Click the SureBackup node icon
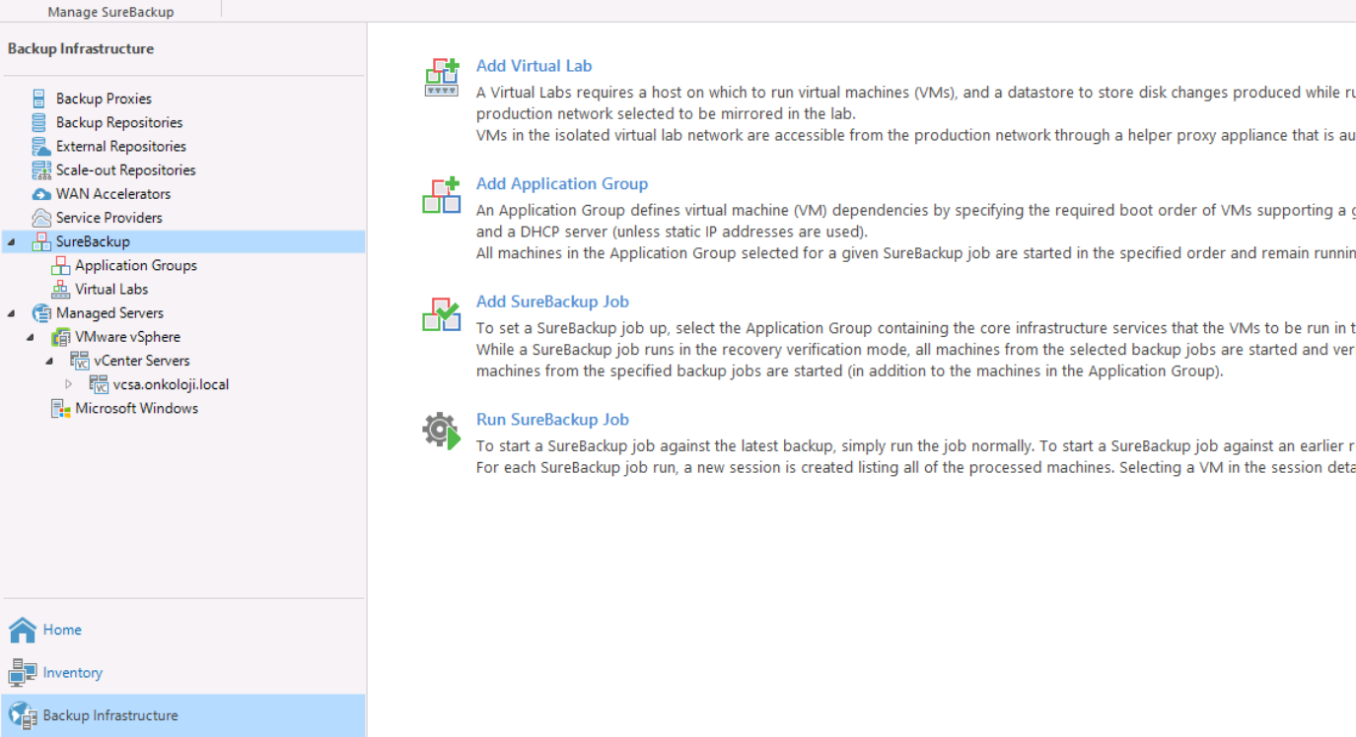 (x=40, y=241)
